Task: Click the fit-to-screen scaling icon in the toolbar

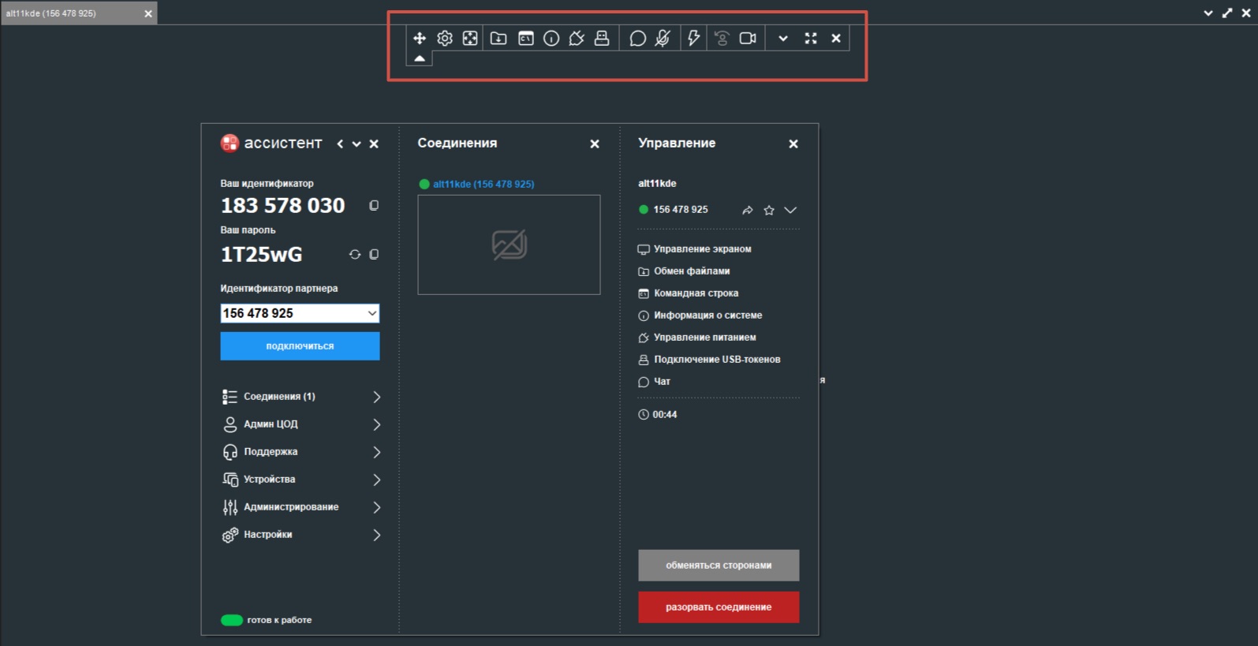Action: [470, 38]
